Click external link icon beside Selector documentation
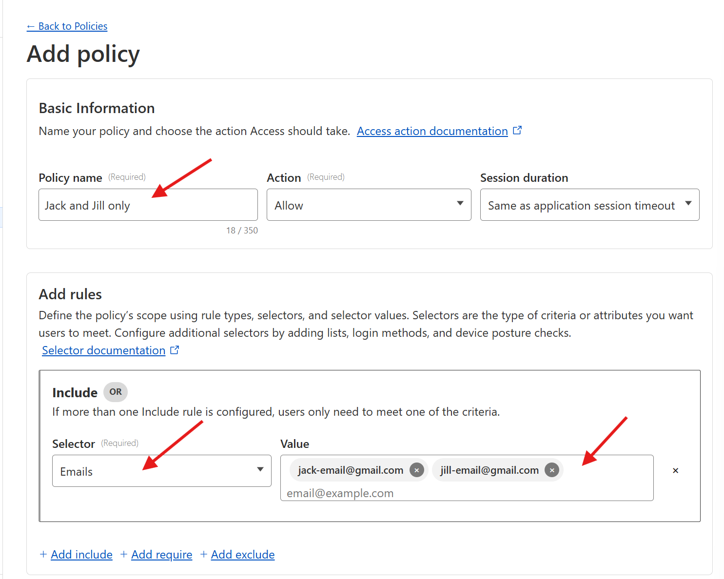The height and width of the screenshot is (579, 724). point(175,349)
